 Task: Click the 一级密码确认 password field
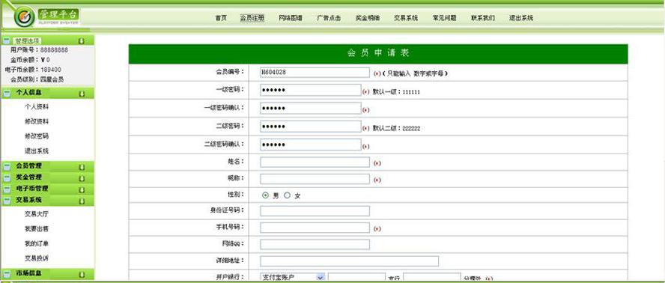311,109
